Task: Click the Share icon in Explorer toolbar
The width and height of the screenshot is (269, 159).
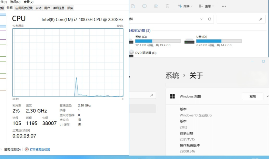Action: point(156,6)
